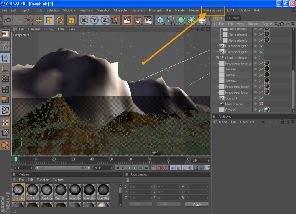This screenshot has width=296, height=214.
Task: Switch to Points mode in left palette
Action: (x=5, y=79)
